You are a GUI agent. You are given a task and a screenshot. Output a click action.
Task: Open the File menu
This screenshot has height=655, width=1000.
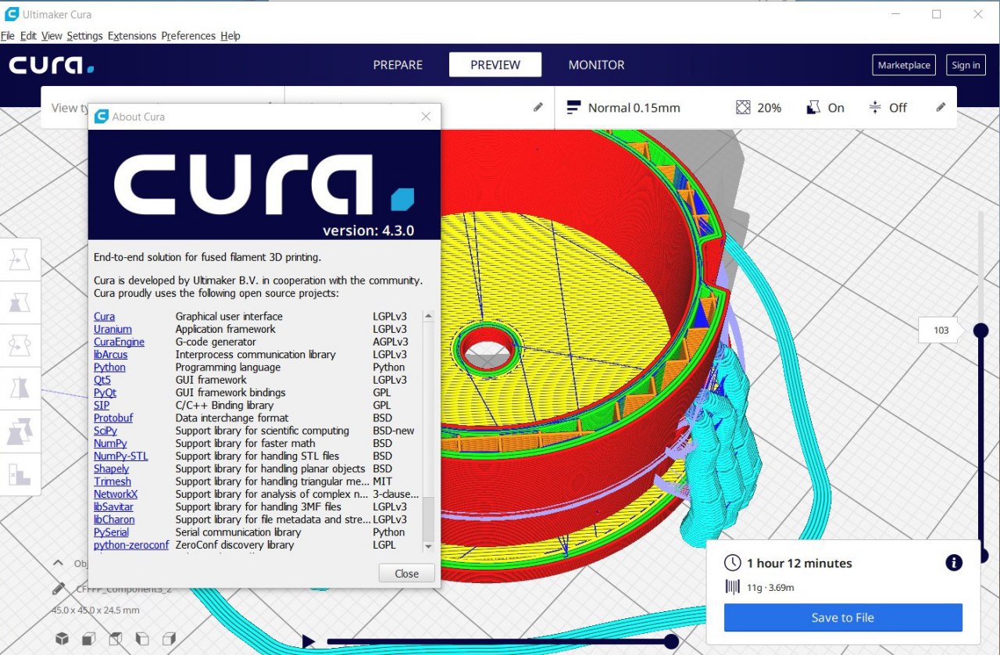coord(8,36)
